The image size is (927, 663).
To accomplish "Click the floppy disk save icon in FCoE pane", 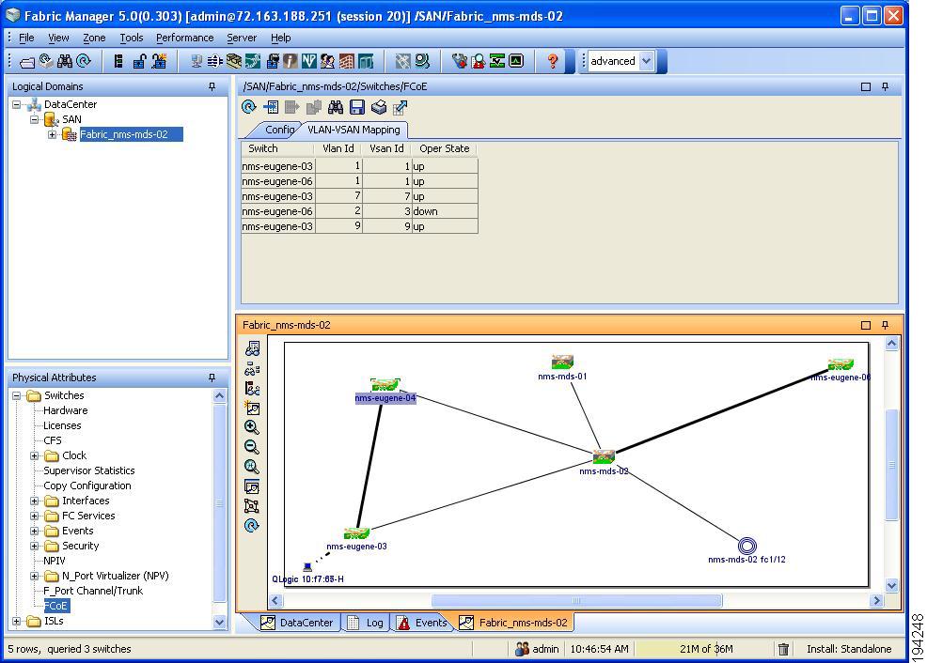I will click(x=357, y=107).
